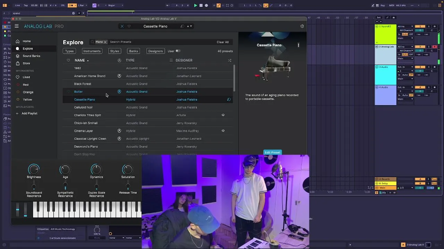
Task: Adjust the Saturation knob
Action: point(127,169)
